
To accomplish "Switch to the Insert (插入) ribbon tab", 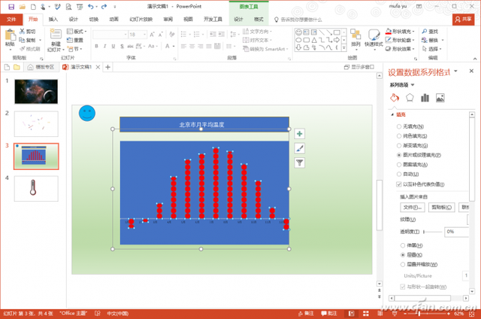I will (53, 20).
